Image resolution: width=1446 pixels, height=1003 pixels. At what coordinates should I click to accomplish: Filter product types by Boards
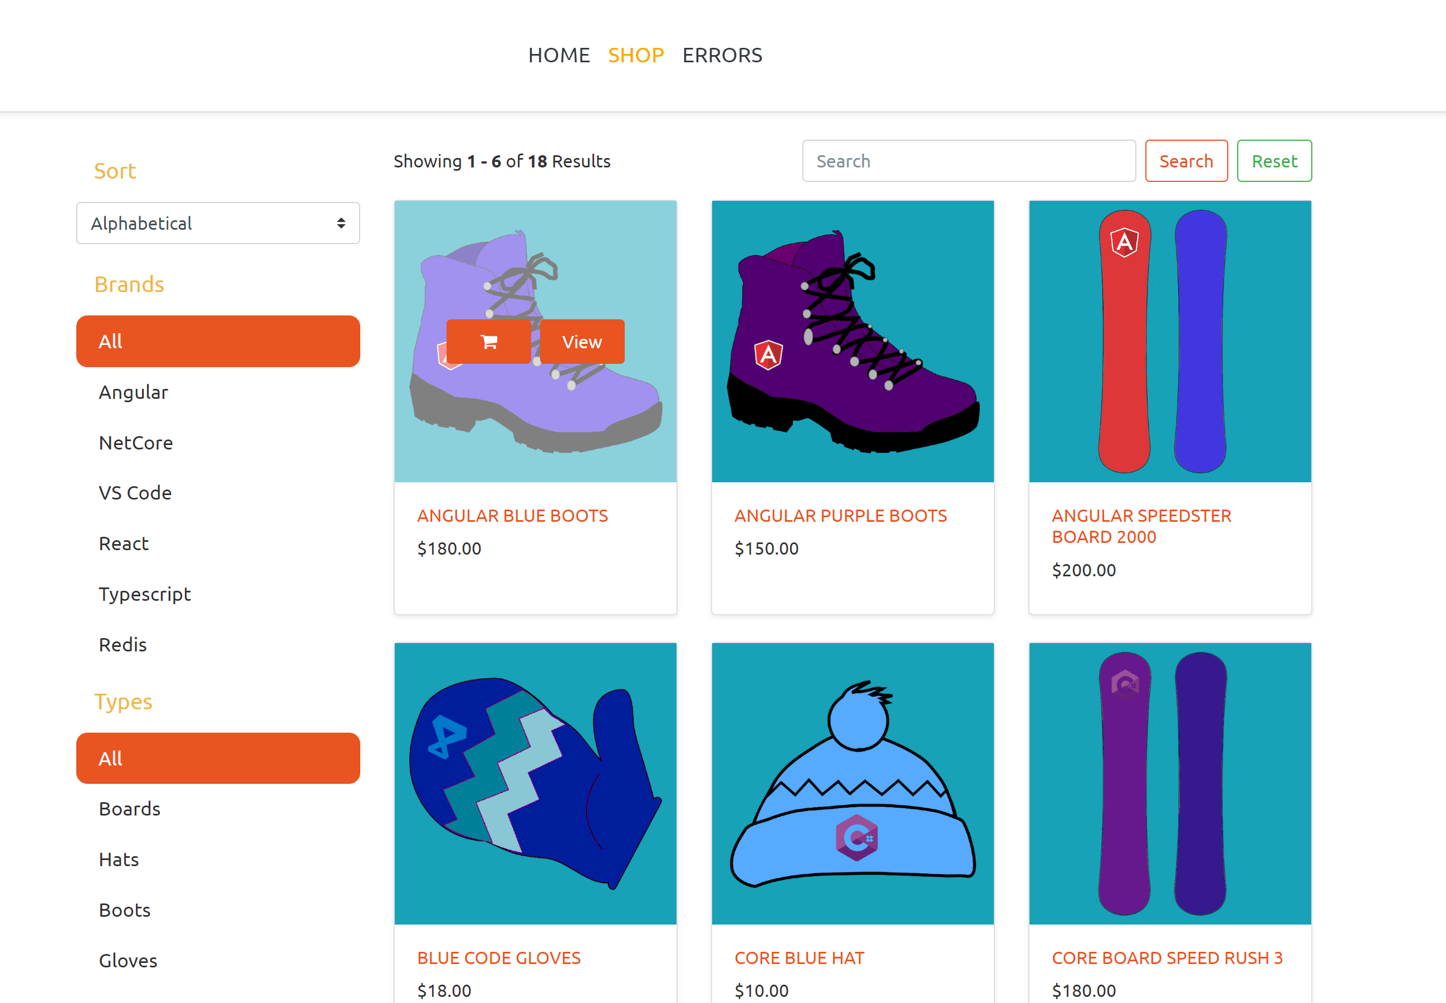click(x=130, y=809)
